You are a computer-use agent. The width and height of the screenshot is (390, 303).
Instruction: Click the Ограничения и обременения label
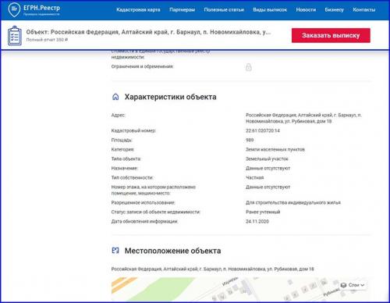click(x=142, y=66)
